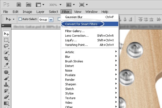Expand the Blur filter submenu
This screenshot has width=162, height=108.
90,57
